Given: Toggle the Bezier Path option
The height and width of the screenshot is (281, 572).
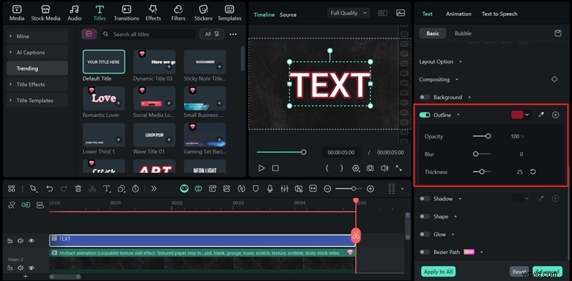Looking at the screenshot, I should click(x=425, y=252).
